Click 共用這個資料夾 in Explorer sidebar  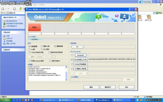pyautogui.click(x=12, y=26)
